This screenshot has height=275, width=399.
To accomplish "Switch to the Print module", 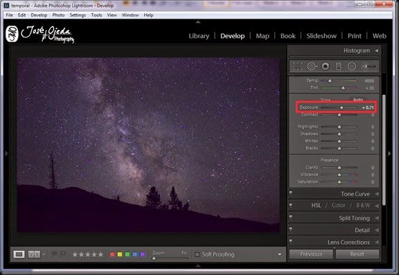I will pyautogui.click(x=355, y=36).
